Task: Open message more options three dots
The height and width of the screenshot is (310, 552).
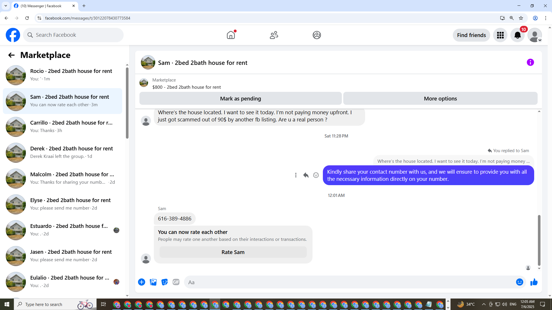Action: coord(296,175)
